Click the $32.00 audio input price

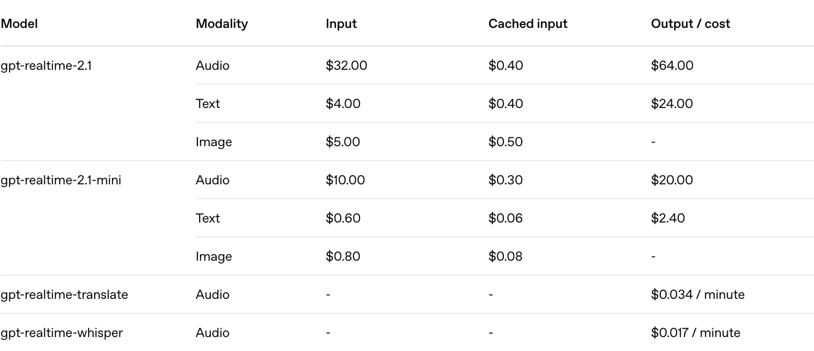[346, 66]
